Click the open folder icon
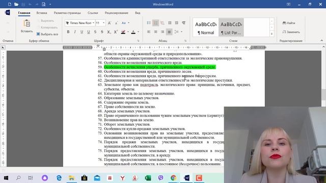The height and width of the screenshot is (183, 326). tap(16, 4)
